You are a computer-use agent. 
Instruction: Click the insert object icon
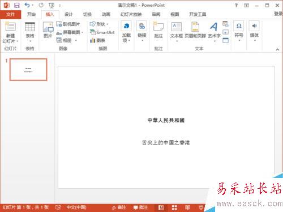pos(225,40)
